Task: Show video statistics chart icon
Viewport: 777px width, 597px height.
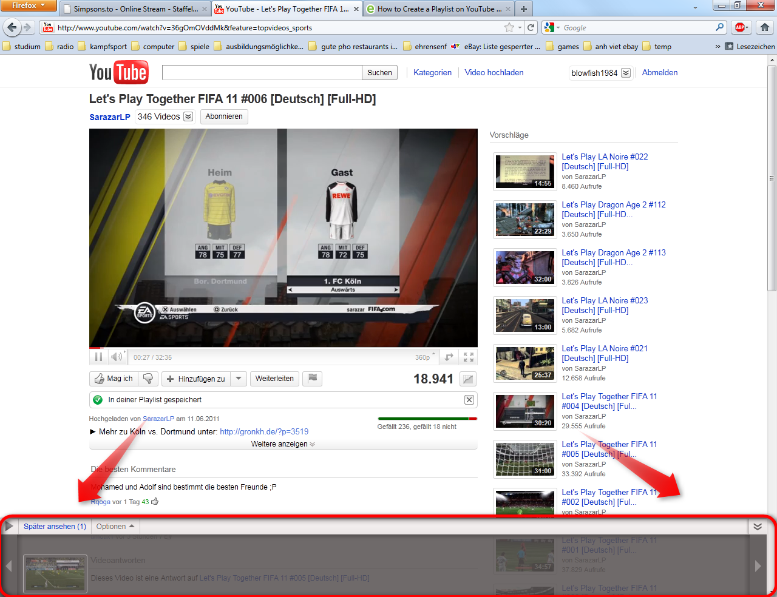Action: (467, 379)
